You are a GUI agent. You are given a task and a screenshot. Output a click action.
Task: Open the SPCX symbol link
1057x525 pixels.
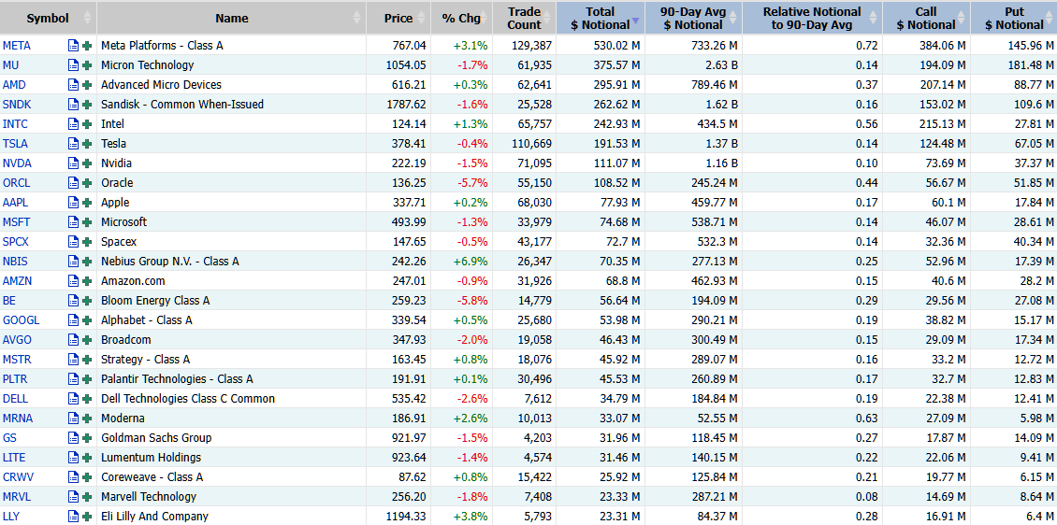point(15,242)
